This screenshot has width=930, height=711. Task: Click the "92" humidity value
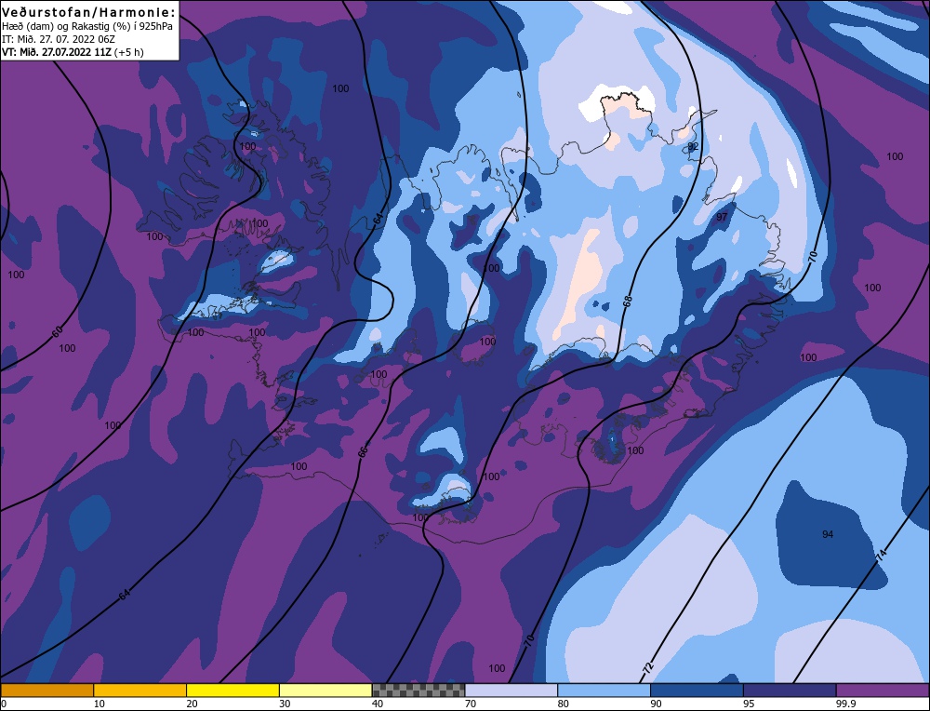tap(693, 146)
